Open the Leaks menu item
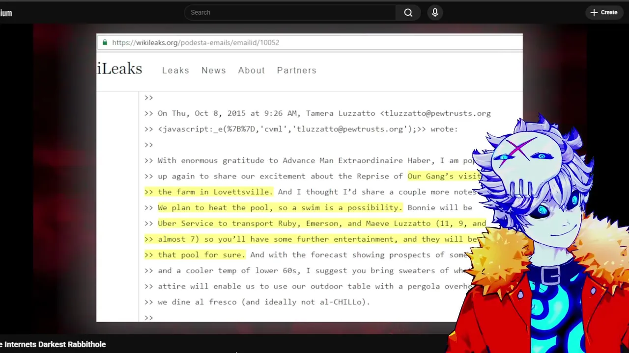Screen dimensions: 629x353 (x=175, y=70)
